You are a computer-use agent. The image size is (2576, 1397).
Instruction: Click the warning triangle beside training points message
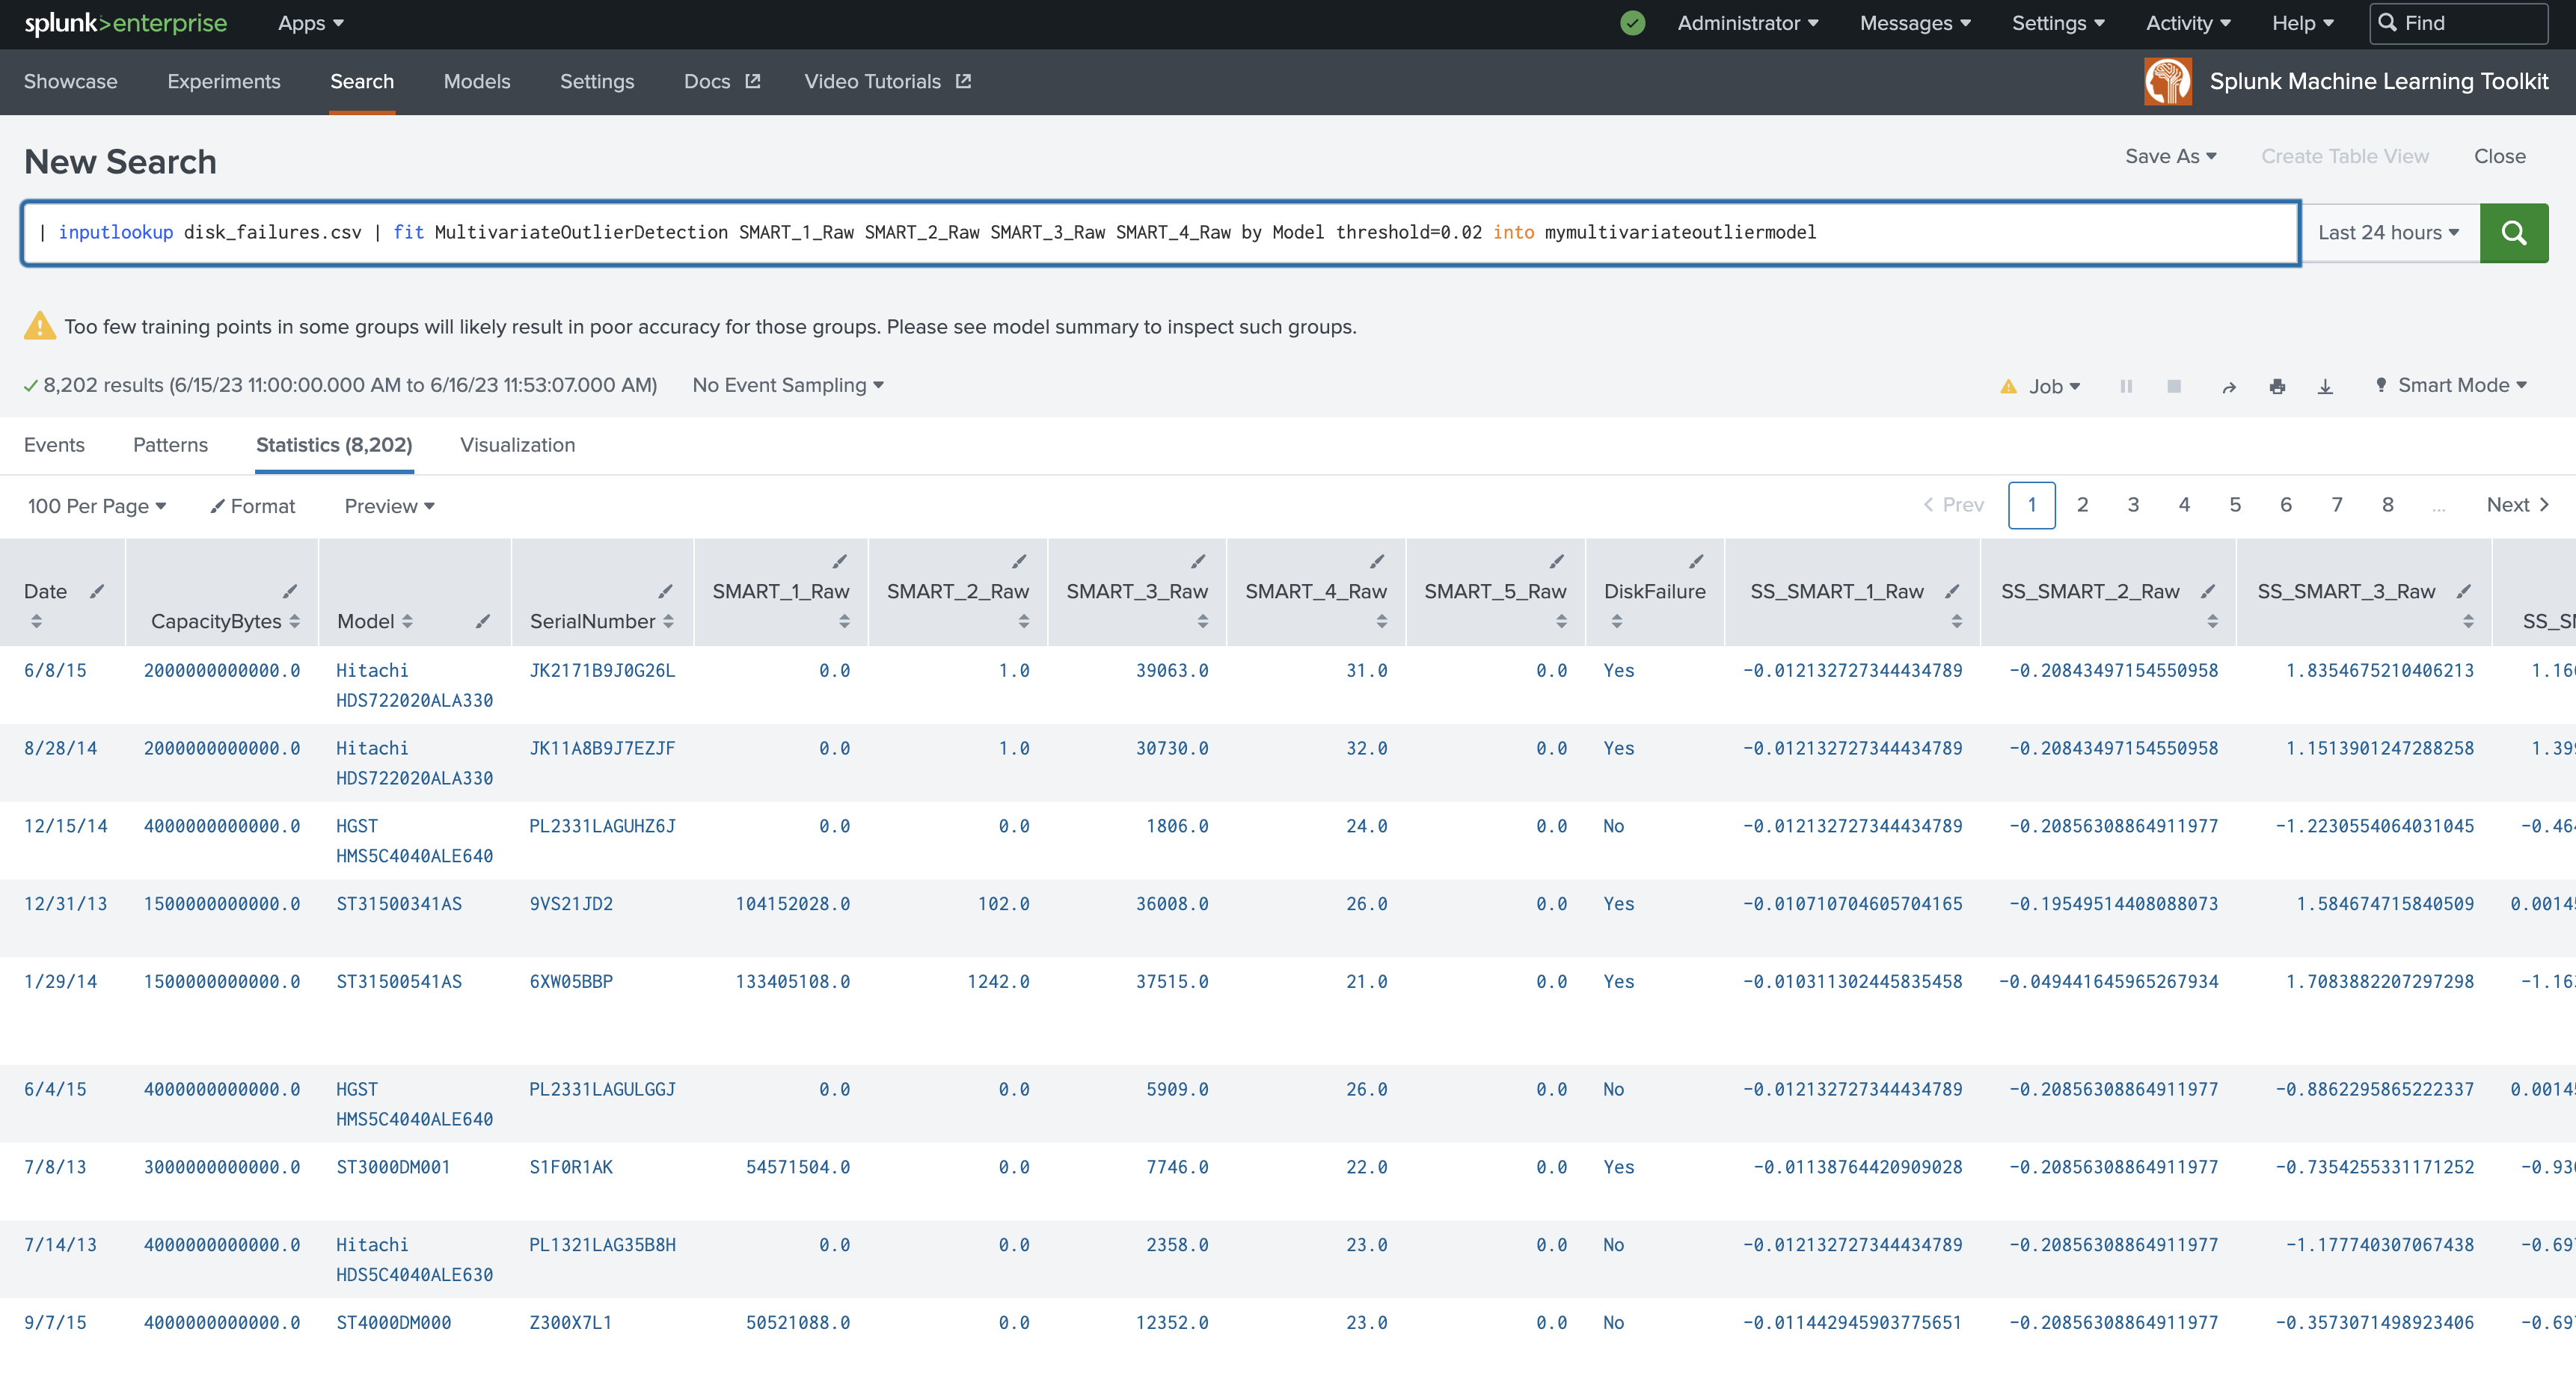(x=40, y=325)
